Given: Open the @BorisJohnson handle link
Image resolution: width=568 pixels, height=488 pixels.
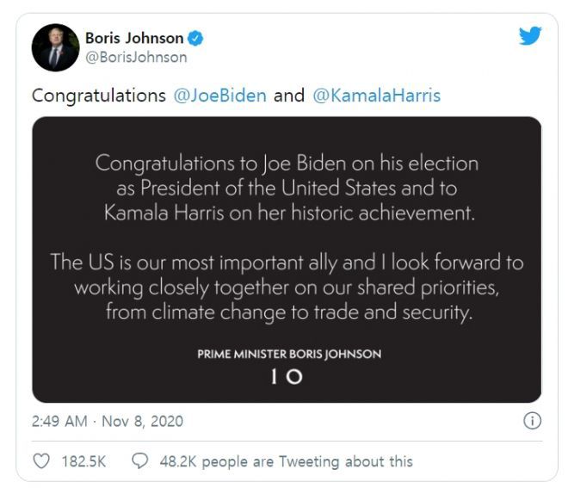Looking at the screenshot, I should pyautogui.click(x=136, y=58).
